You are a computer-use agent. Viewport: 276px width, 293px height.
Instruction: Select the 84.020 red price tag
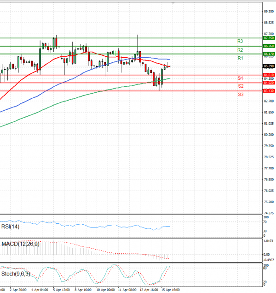(x=269, y=83)
